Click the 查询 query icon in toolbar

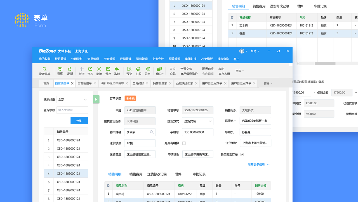tap(60, 71)
